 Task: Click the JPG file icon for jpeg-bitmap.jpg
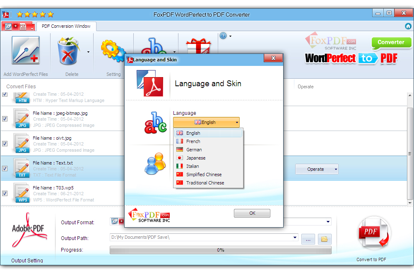(x=22, y=119)
